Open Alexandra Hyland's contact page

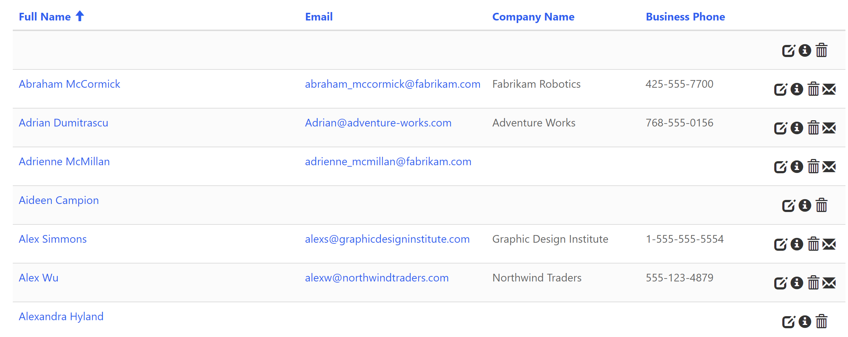tap(61, 317)
